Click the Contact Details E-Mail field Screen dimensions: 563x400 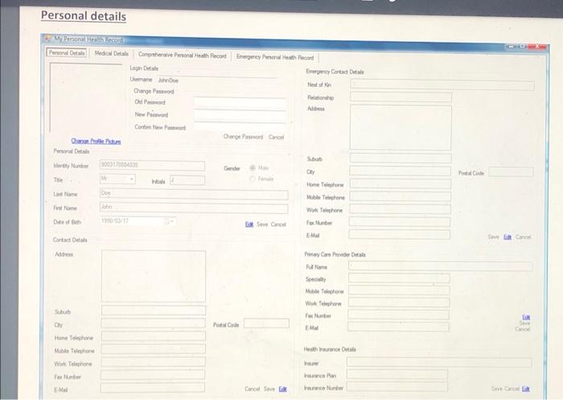[x=153, y=388]
